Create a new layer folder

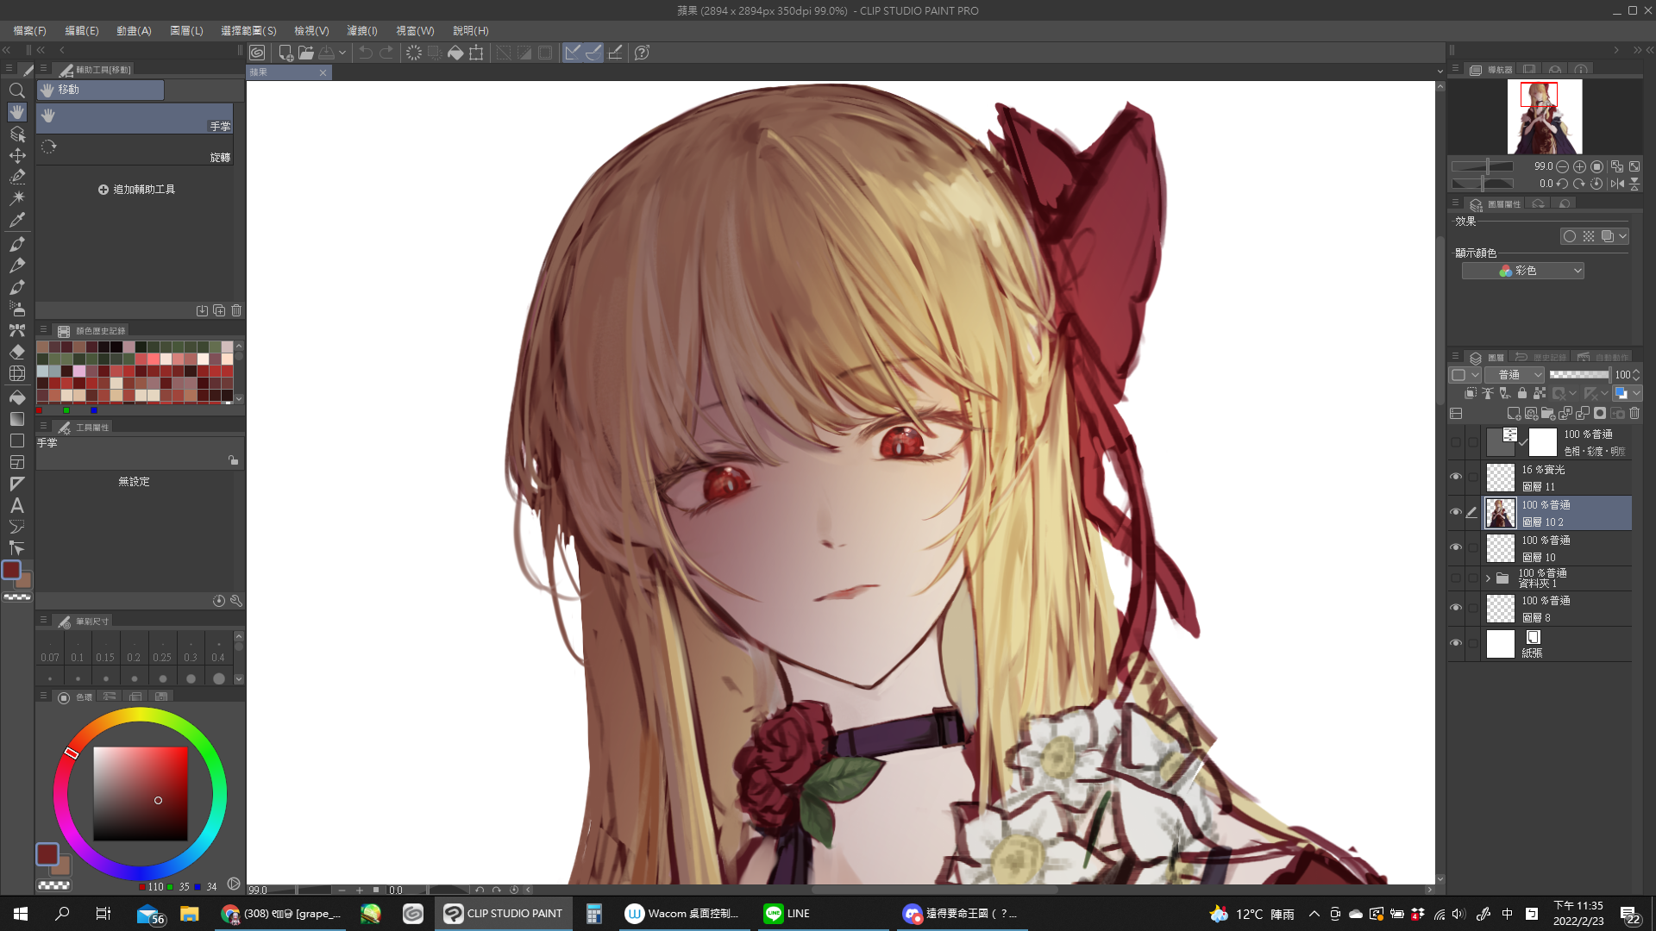click(1548, 414)
